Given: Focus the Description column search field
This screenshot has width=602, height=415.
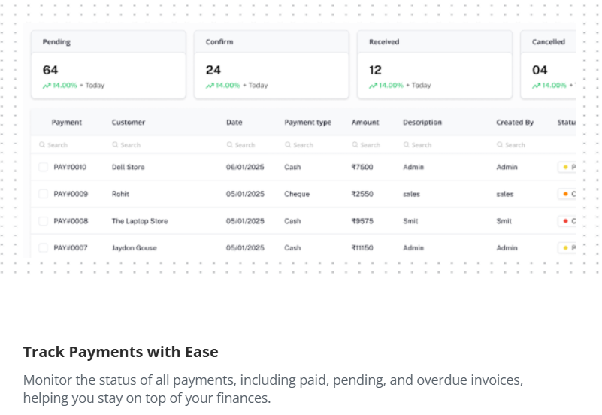Looking at the screenshot, I should [x=421, y=145].
